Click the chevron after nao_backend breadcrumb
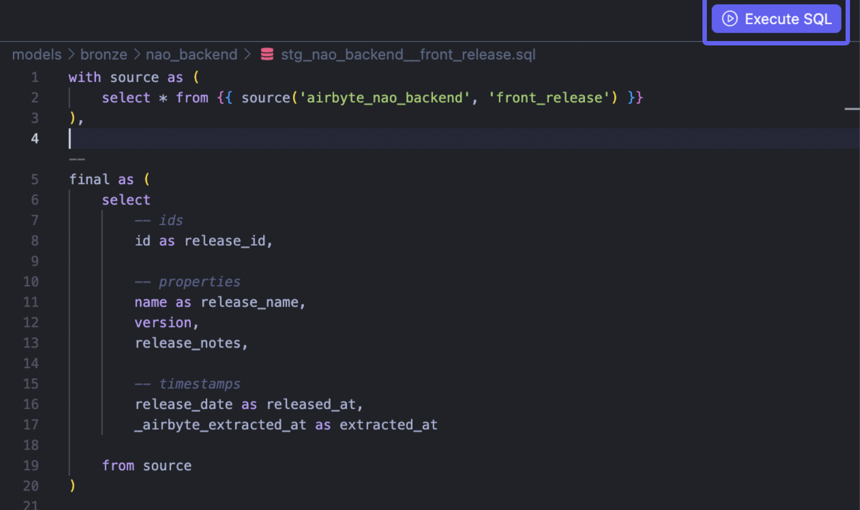 [247, 54]
